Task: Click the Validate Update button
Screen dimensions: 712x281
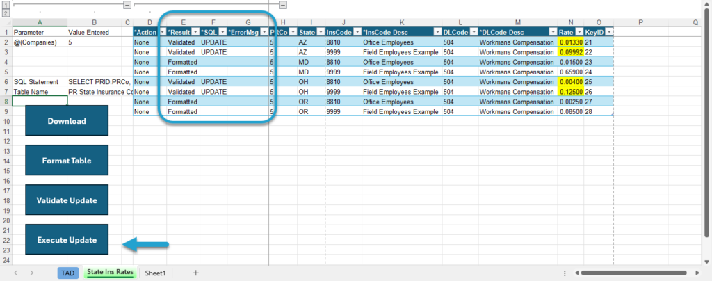Action: pos(67,200)
